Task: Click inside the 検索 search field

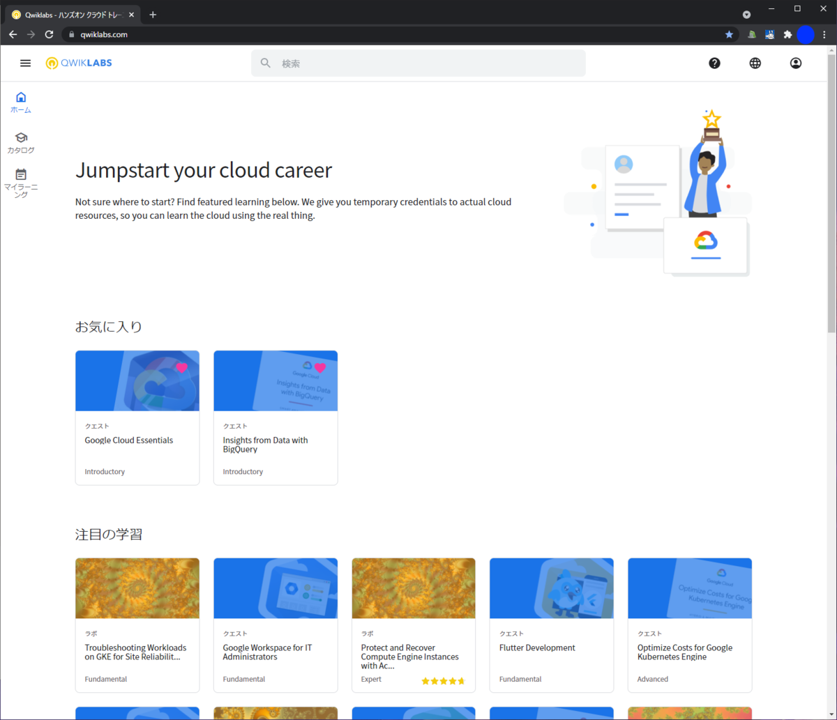Action: pyautogui.click(x=418, y=63)
